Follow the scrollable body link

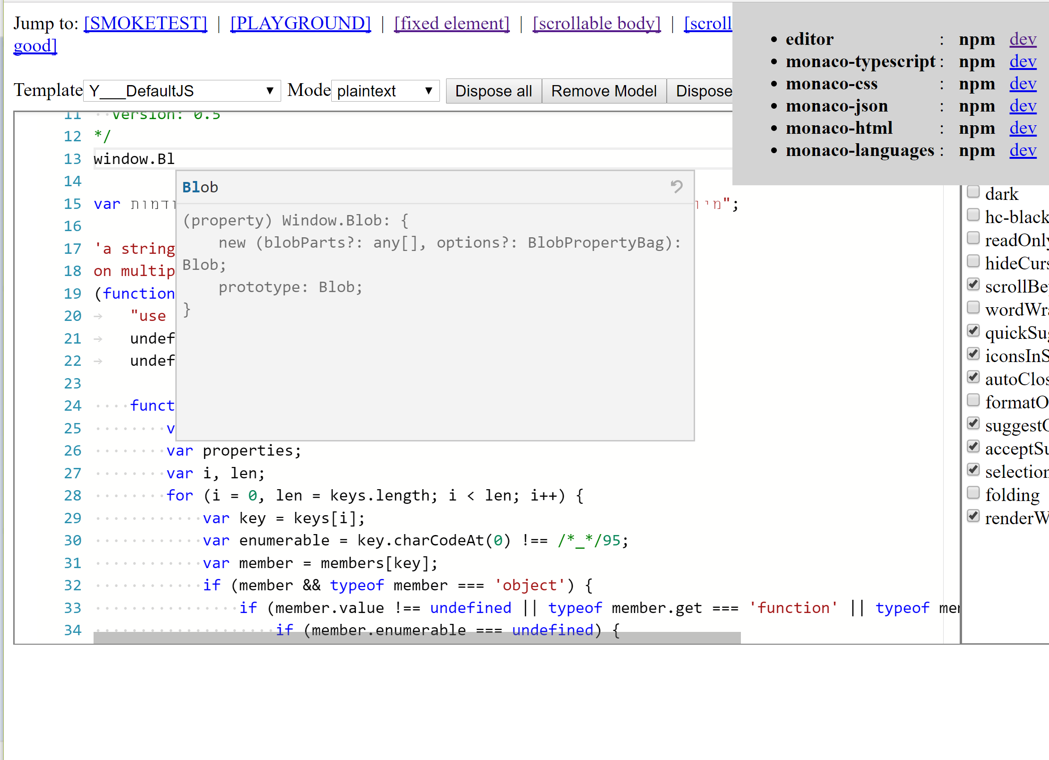(x=596, y=23)
